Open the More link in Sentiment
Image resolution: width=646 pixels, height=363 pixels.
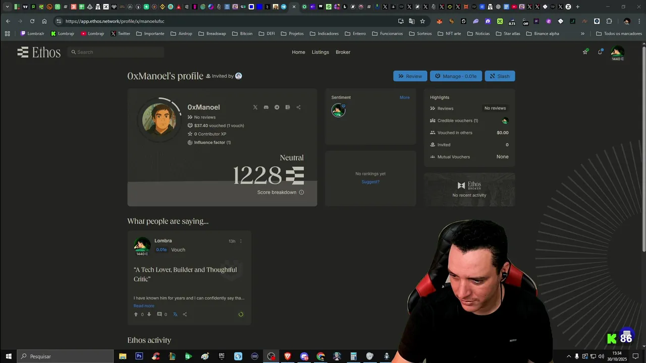click(x=405, y=97)
